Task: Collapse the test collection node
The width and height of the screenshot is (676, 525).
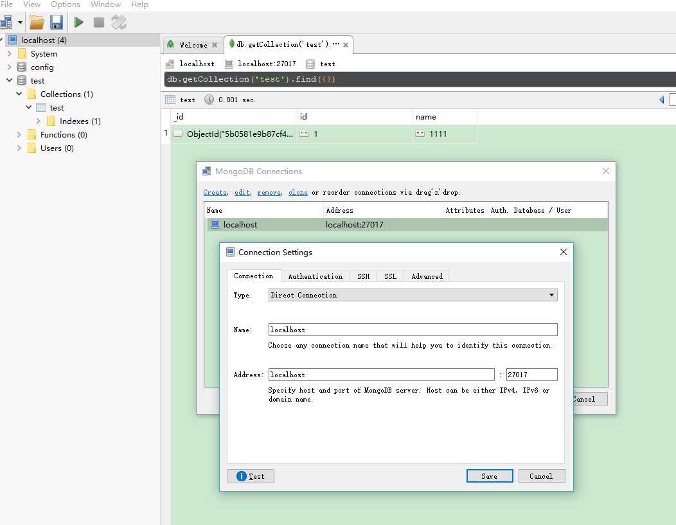Action: tap(28, 107)
